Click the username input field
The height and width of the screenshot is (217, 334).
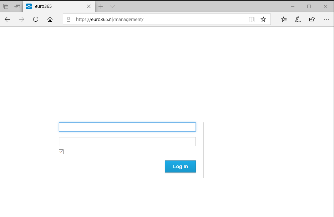click(127, 127)
